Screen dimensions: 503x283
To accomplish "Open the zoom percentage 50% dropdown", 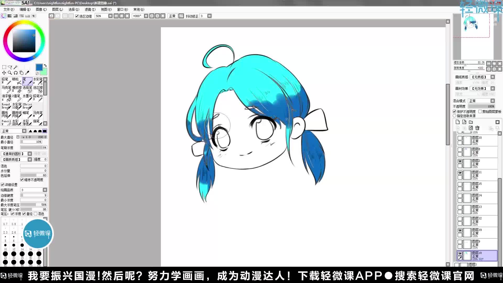I will coord(110,16).
